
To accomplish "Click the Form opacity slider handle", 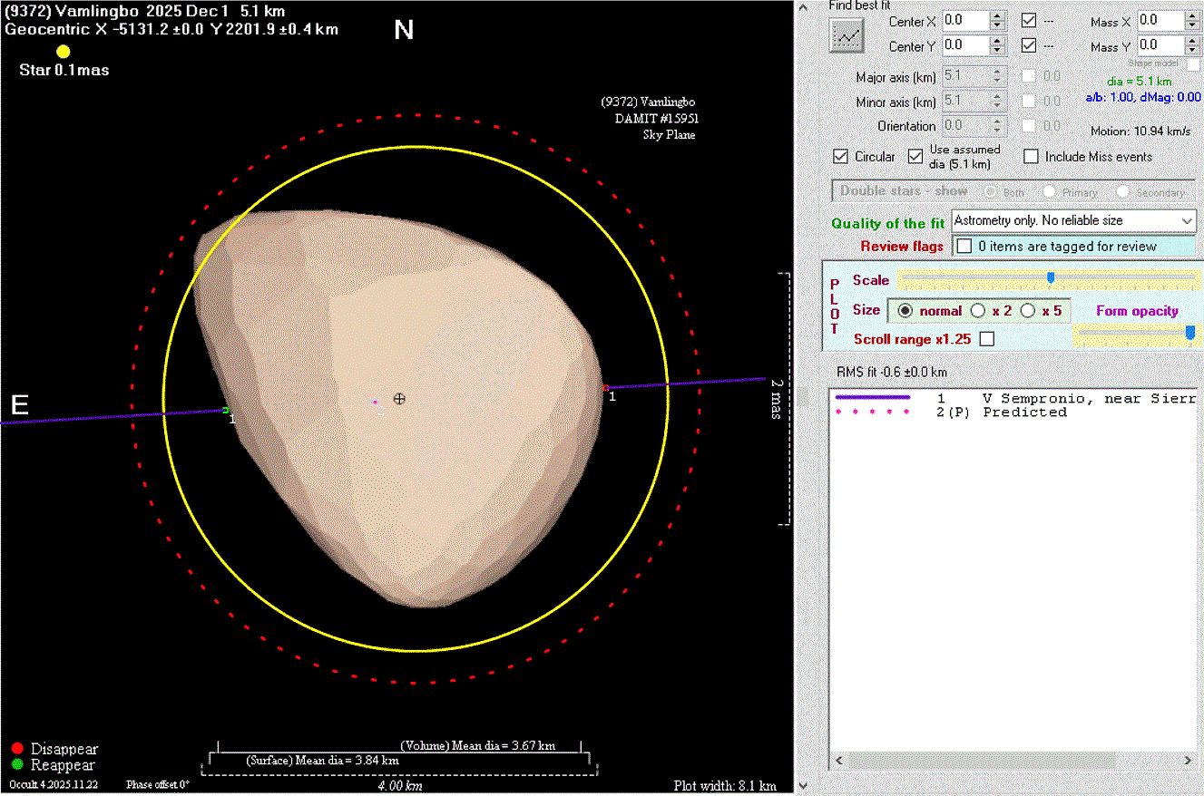I will (x=1190, y=334).
